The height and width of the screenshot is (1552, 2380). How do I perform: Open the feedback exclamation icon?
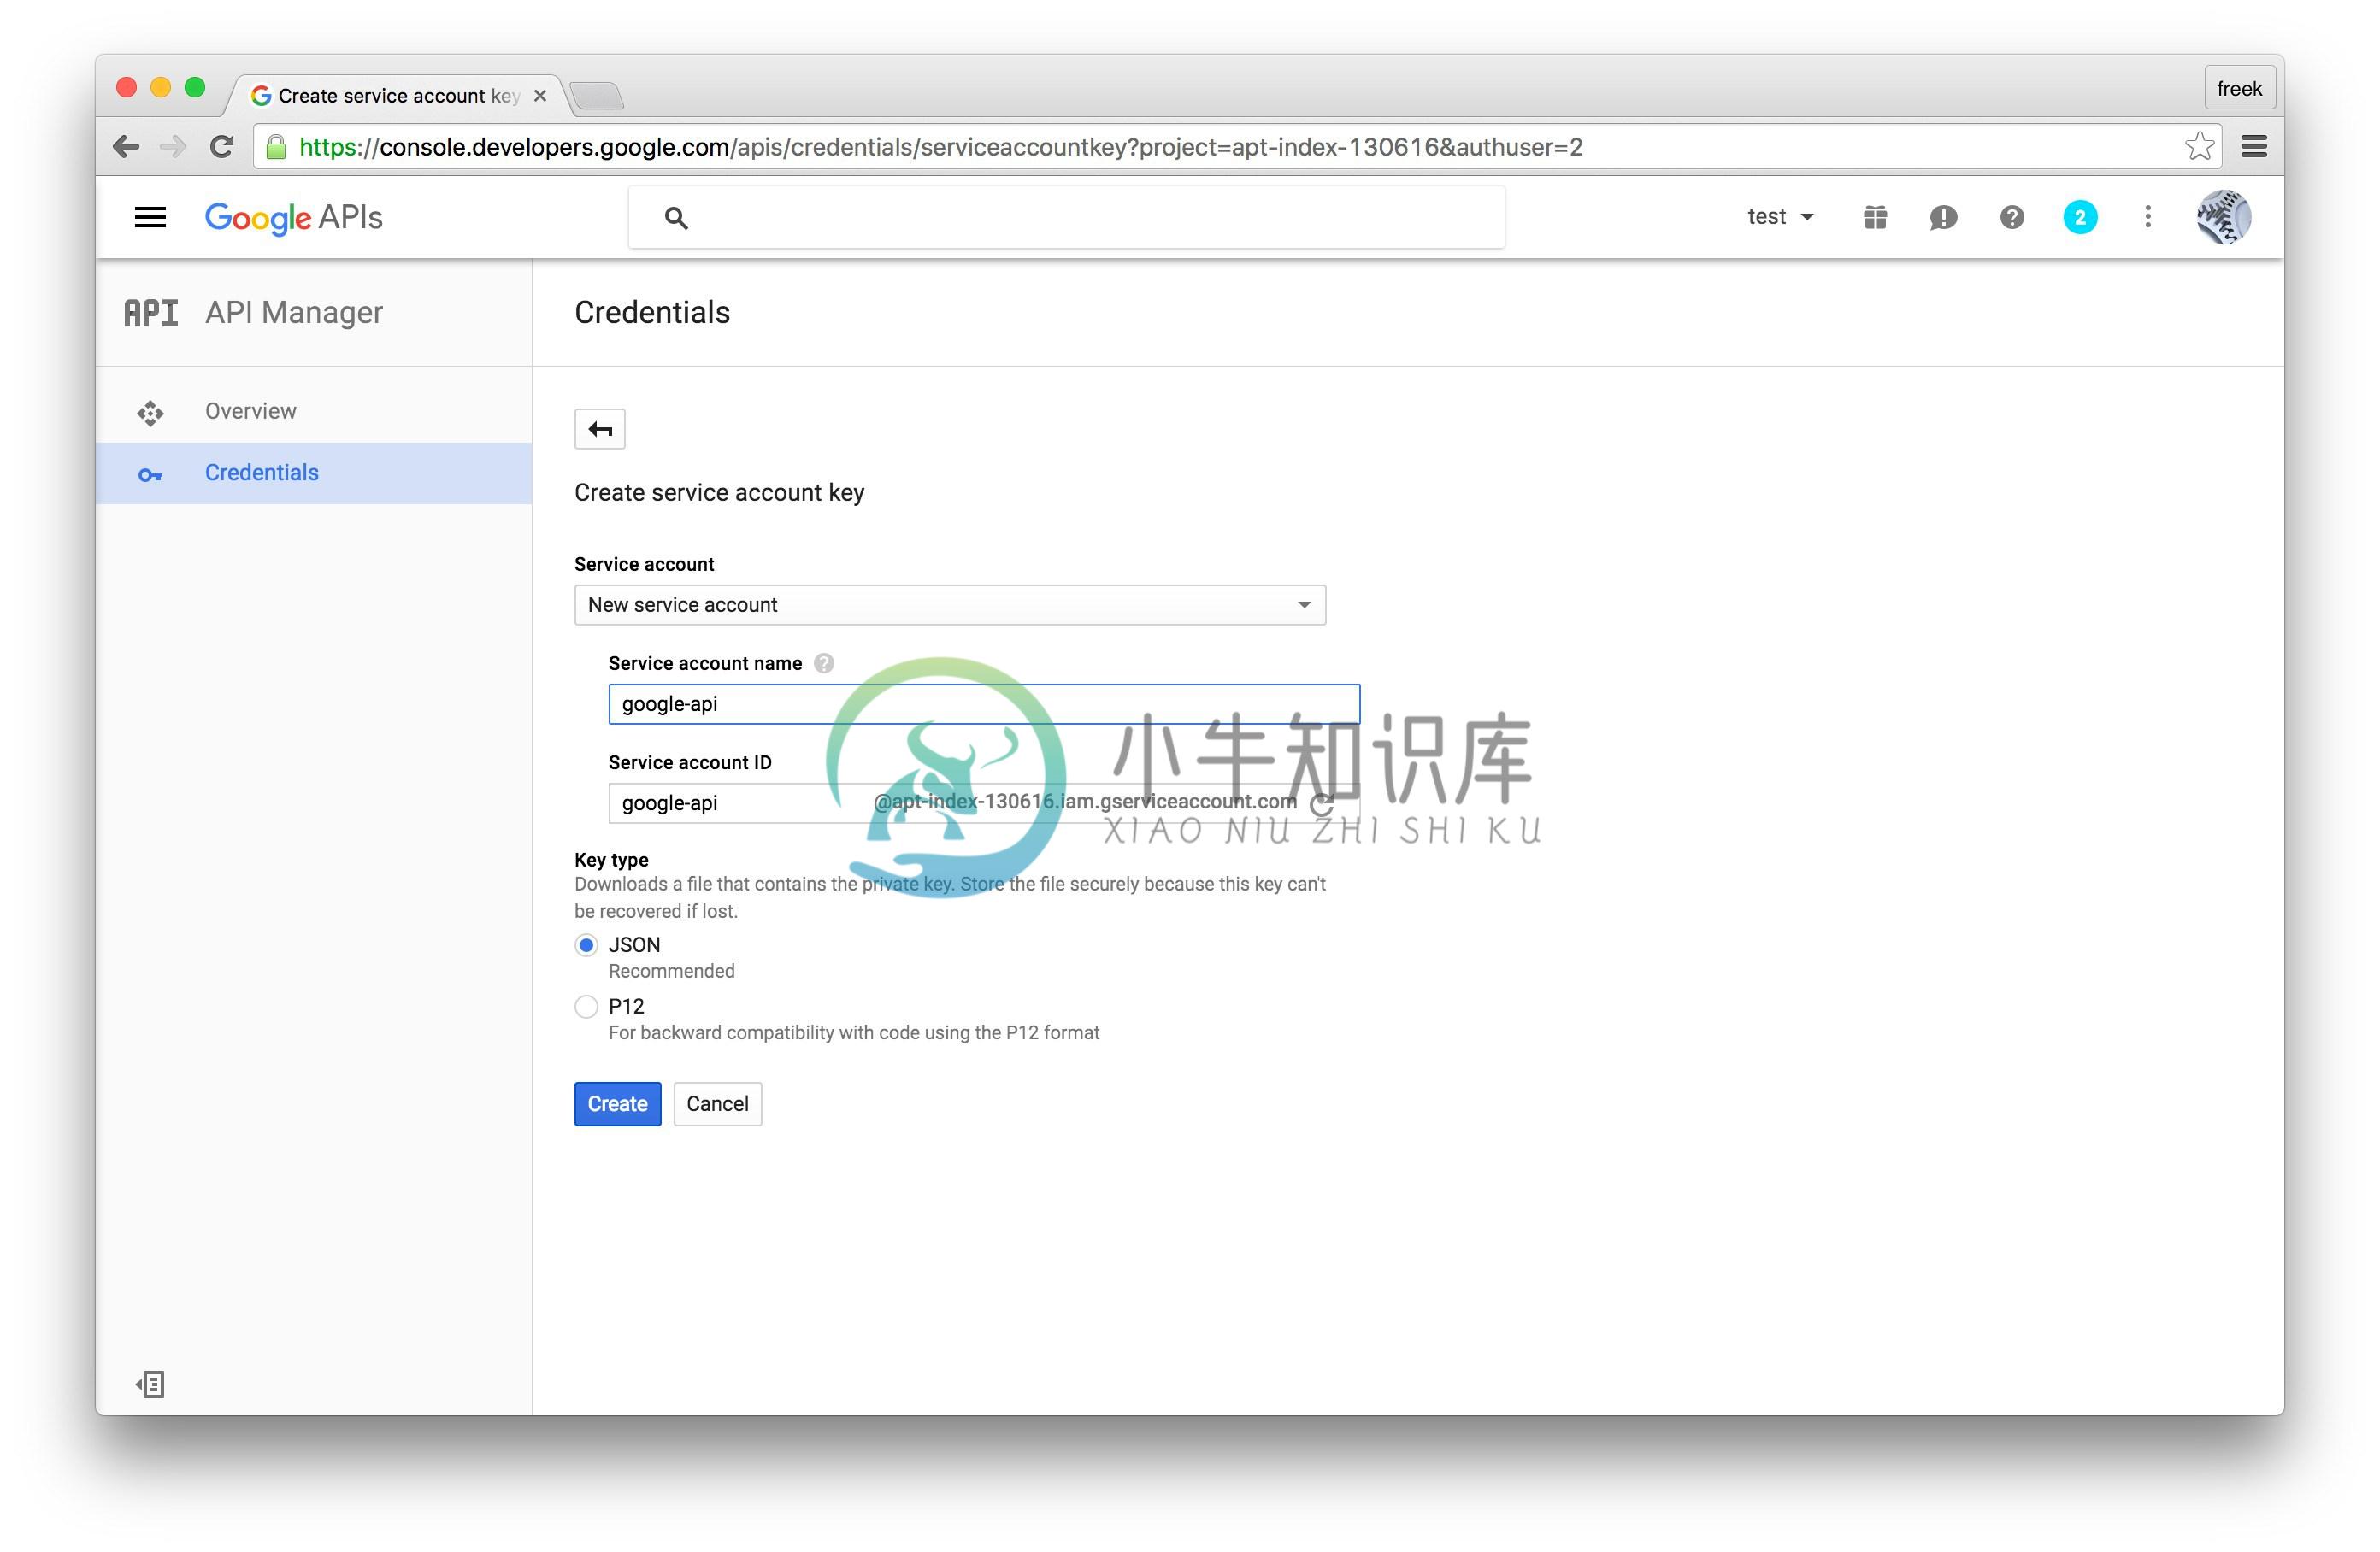point(1943,217)
